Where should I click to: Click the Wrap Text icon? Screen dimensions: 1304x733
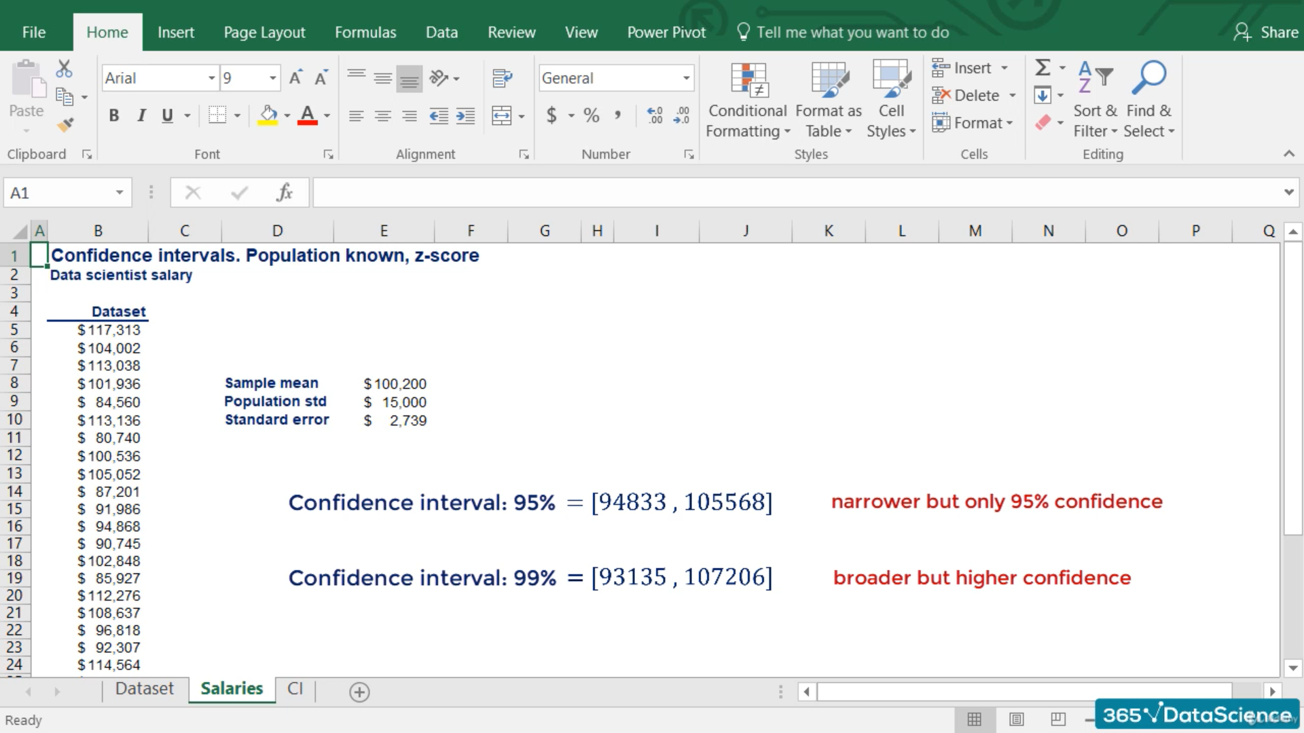click(502, 78)
